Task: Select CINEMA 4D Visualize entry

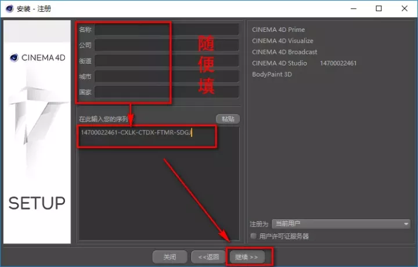Action: [282, 41]
